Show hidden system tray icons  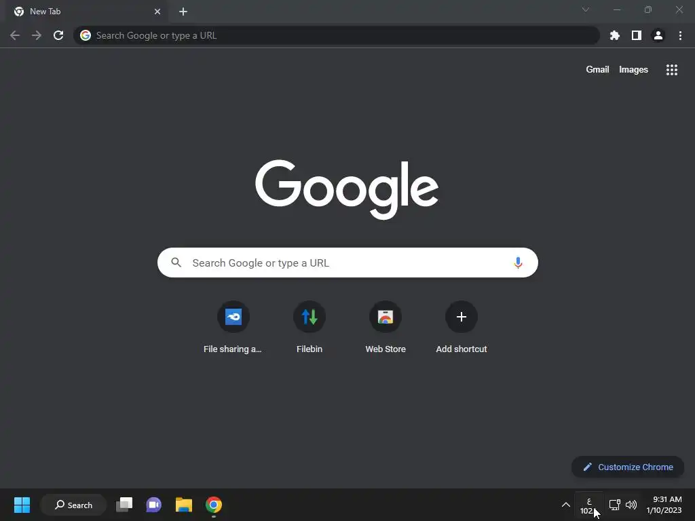566,505
